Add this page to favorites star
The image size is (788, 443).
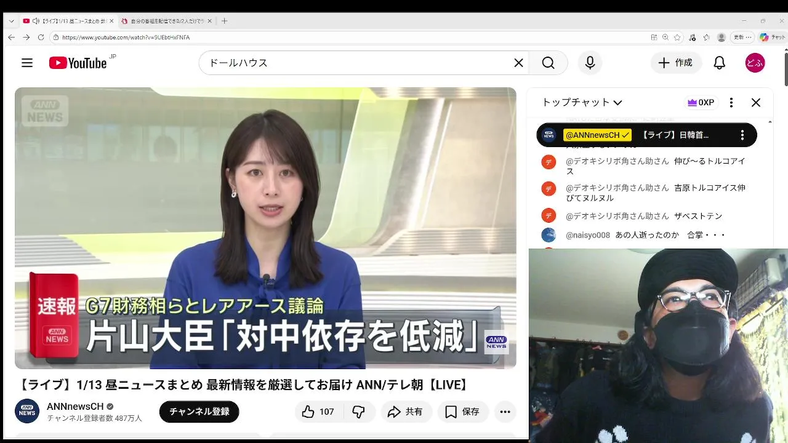[677, 38]
